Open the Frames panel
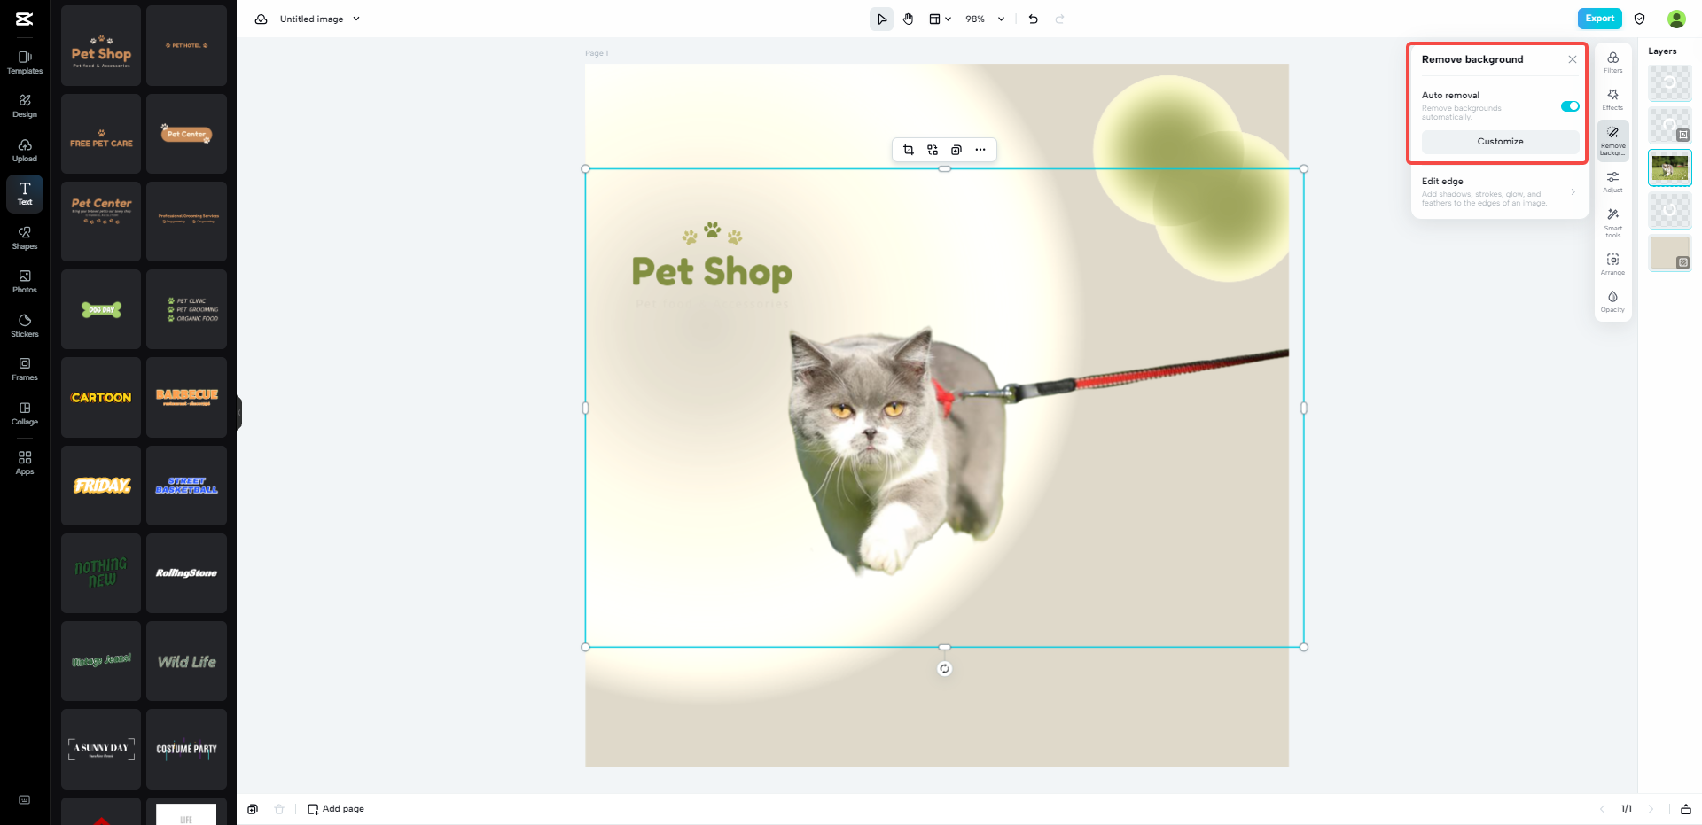 coord(25,370)
